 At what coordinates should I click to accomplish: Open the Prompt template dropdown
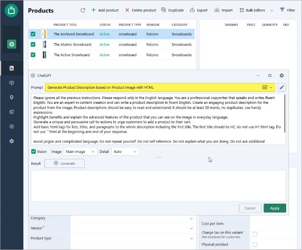271,88
